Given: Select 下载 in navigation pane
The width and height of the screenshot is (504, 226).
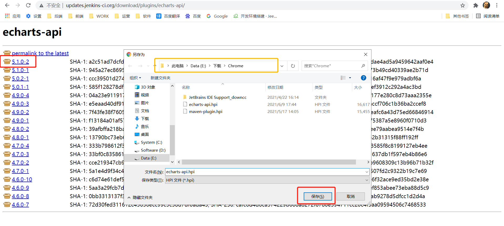Looking at the screenshot, I should tap(142, 119).
